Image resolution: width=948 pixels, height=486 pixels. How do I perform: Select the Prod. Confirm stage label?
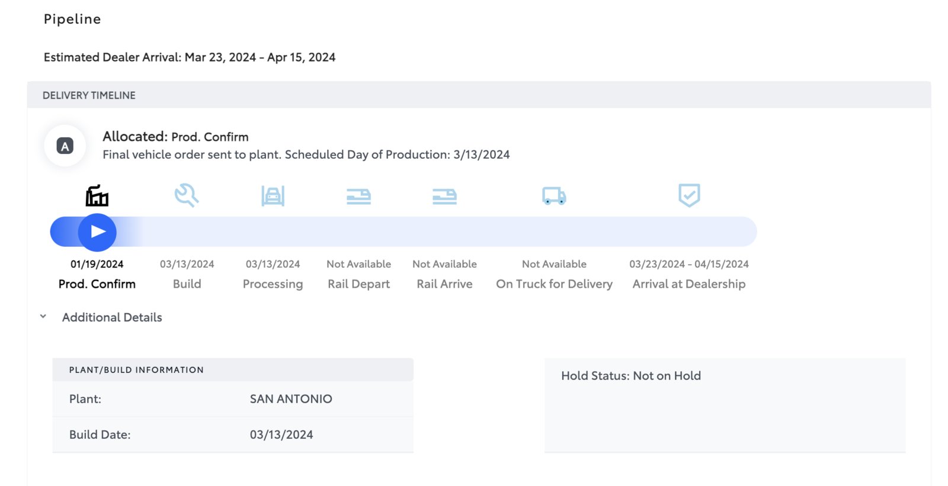tap(97, 284)
